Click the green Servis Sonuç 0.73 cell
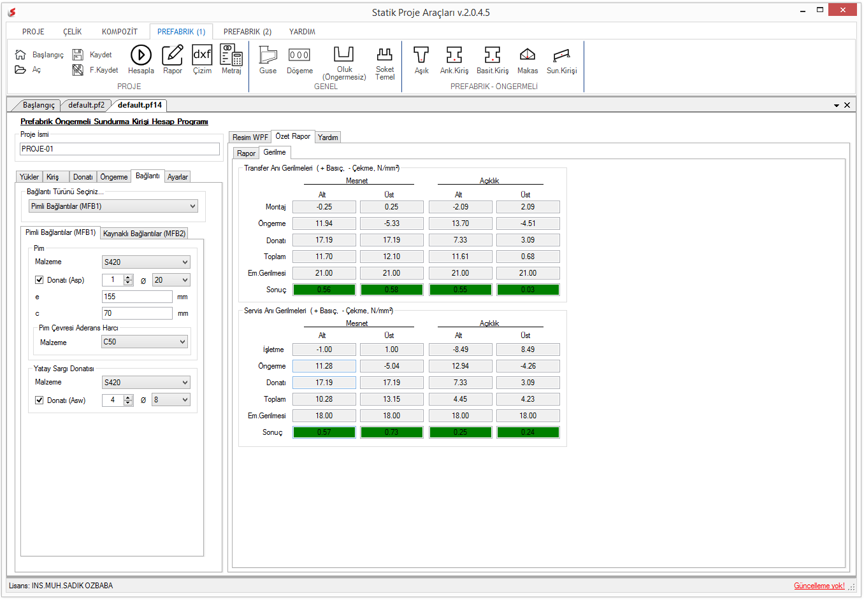This screenshot has width=864, height=601. 392,432
